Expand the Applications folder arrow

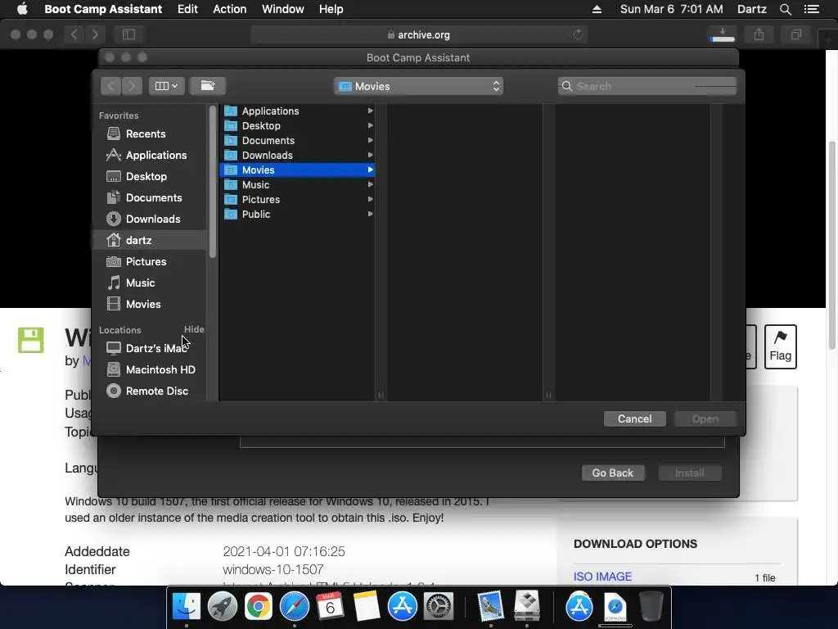coord(370,111)
